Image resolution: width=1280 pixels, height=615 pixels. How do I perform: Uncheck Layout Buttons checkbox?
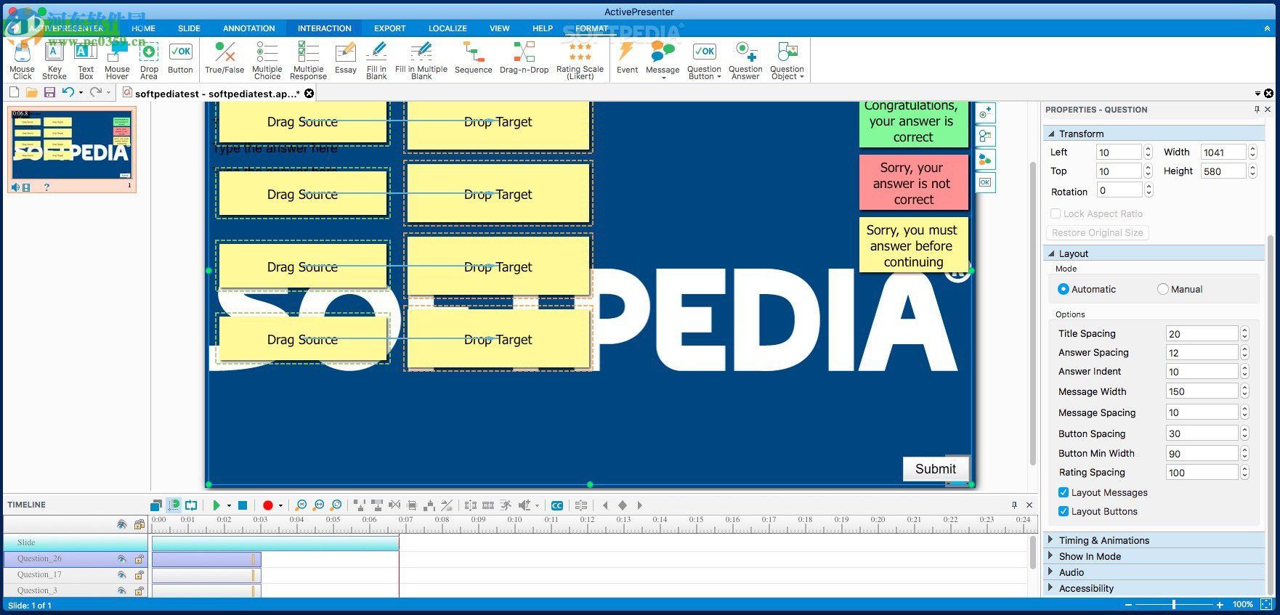(1064, 511)
